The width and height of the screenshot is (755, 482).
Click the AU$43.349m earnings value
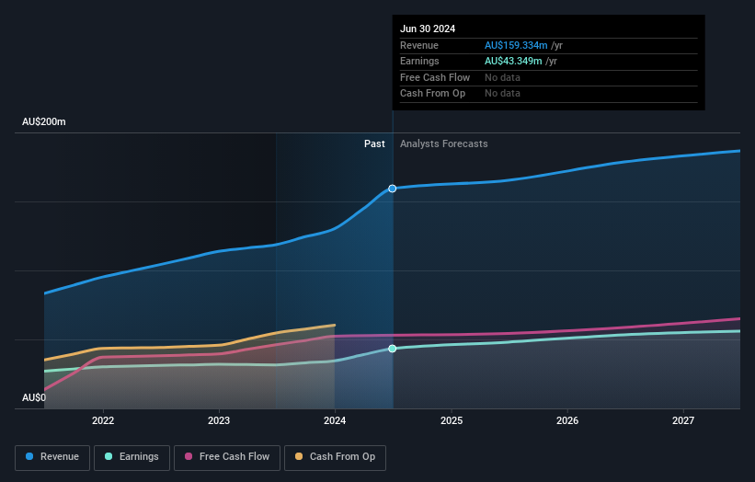[513, 61]
